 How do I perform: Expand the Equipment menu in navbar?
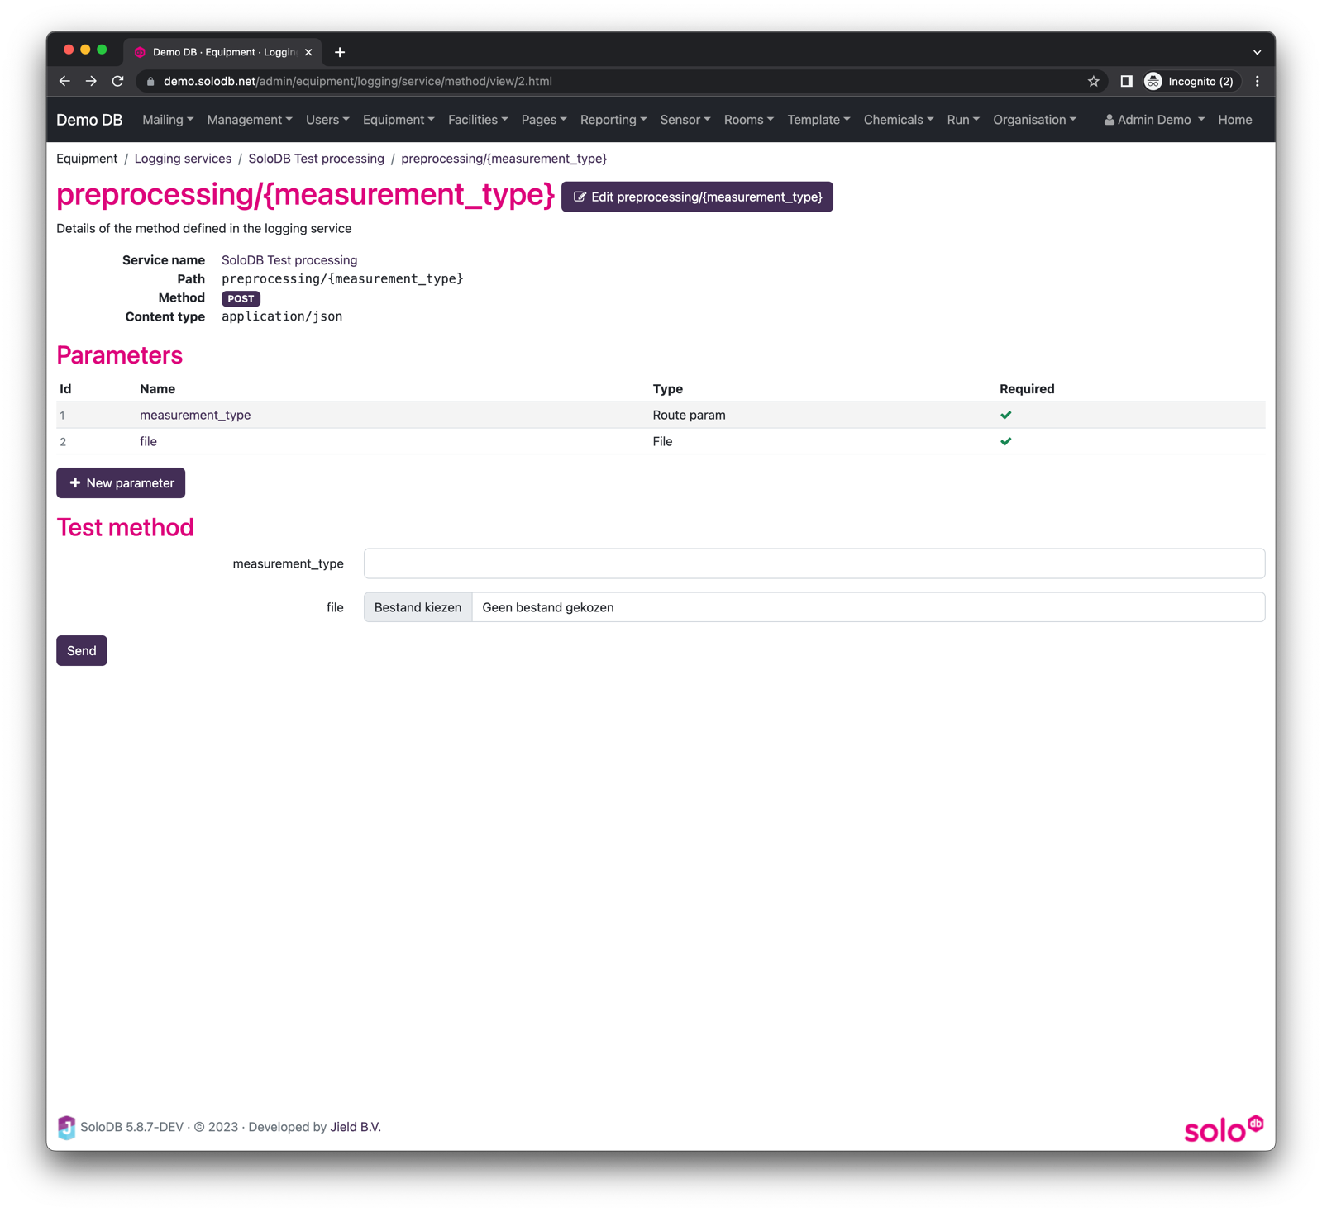click(399, 120)
